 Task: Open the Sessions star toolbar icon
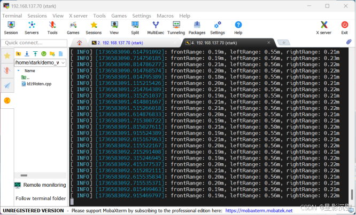pyautogui.click(x=94, y=28)
